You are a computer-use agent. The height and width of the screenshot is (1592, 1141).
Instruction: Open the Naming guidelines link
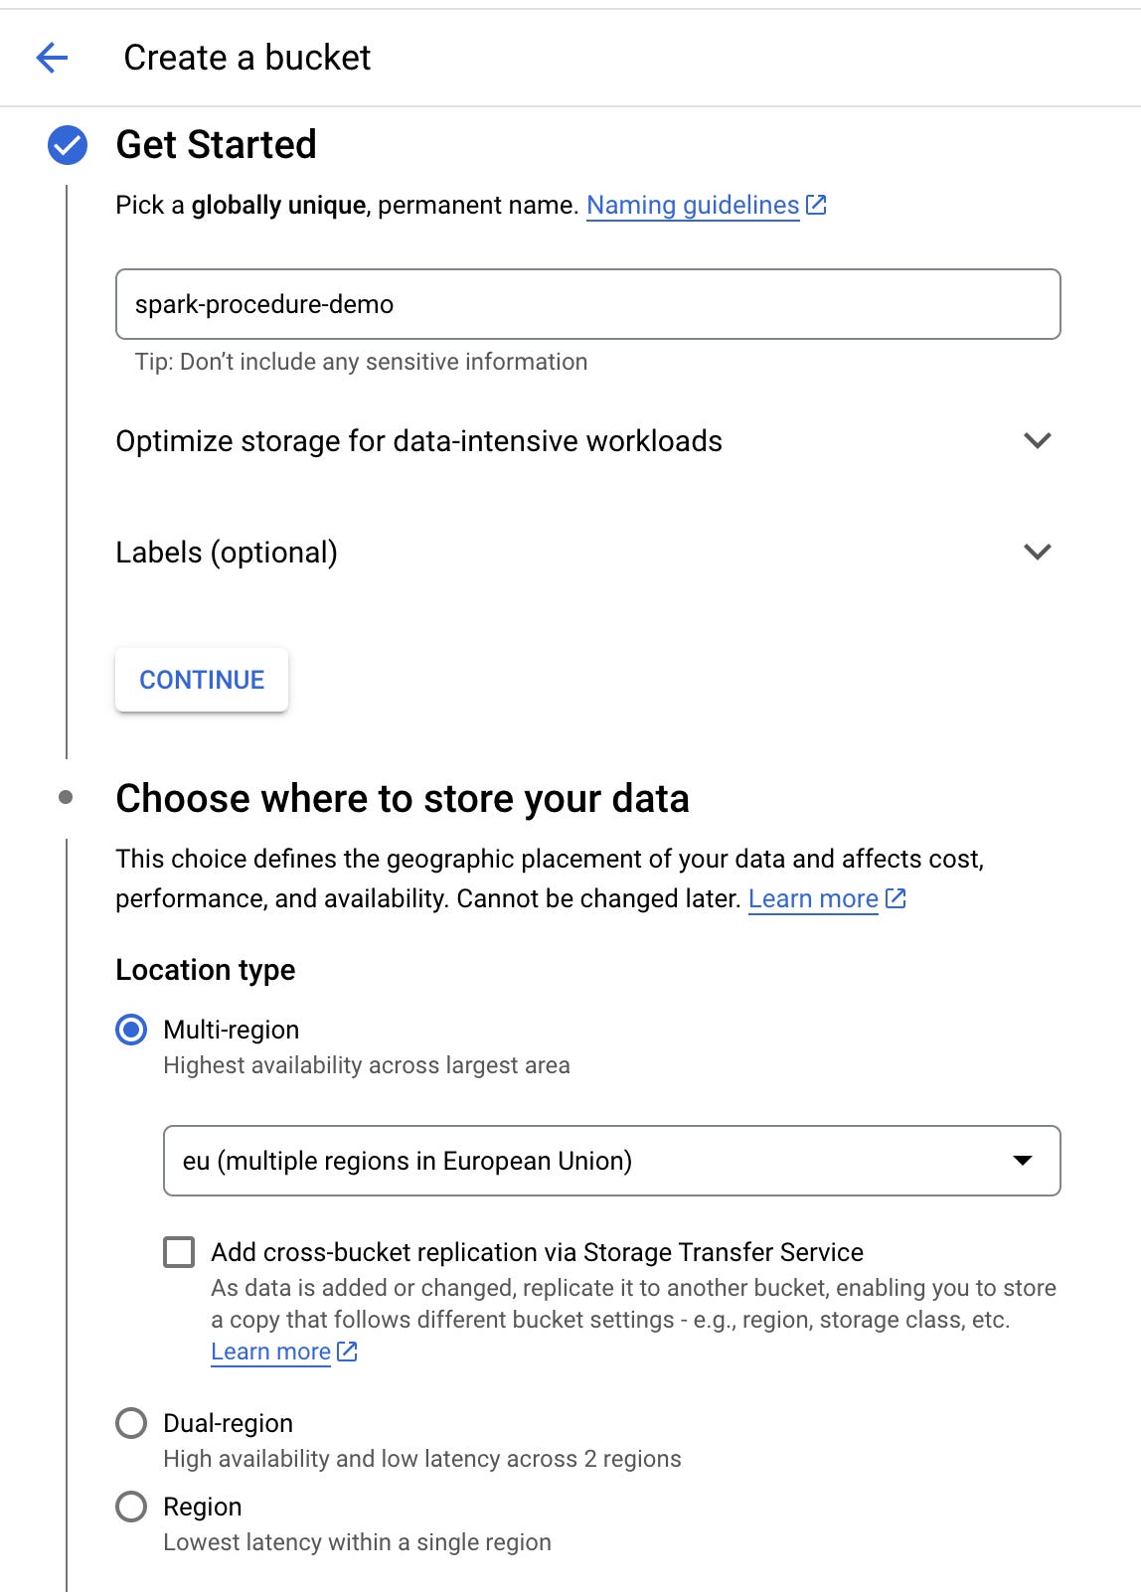click(x=692, y=205)
